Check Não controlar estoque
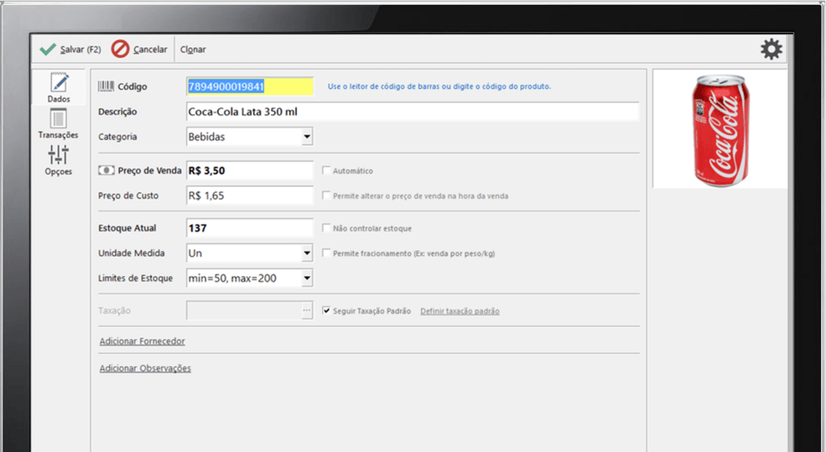 pos(326,228)
